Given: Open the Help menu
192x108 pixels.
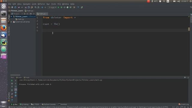Looking at the screenshot, I should [72, 4].
